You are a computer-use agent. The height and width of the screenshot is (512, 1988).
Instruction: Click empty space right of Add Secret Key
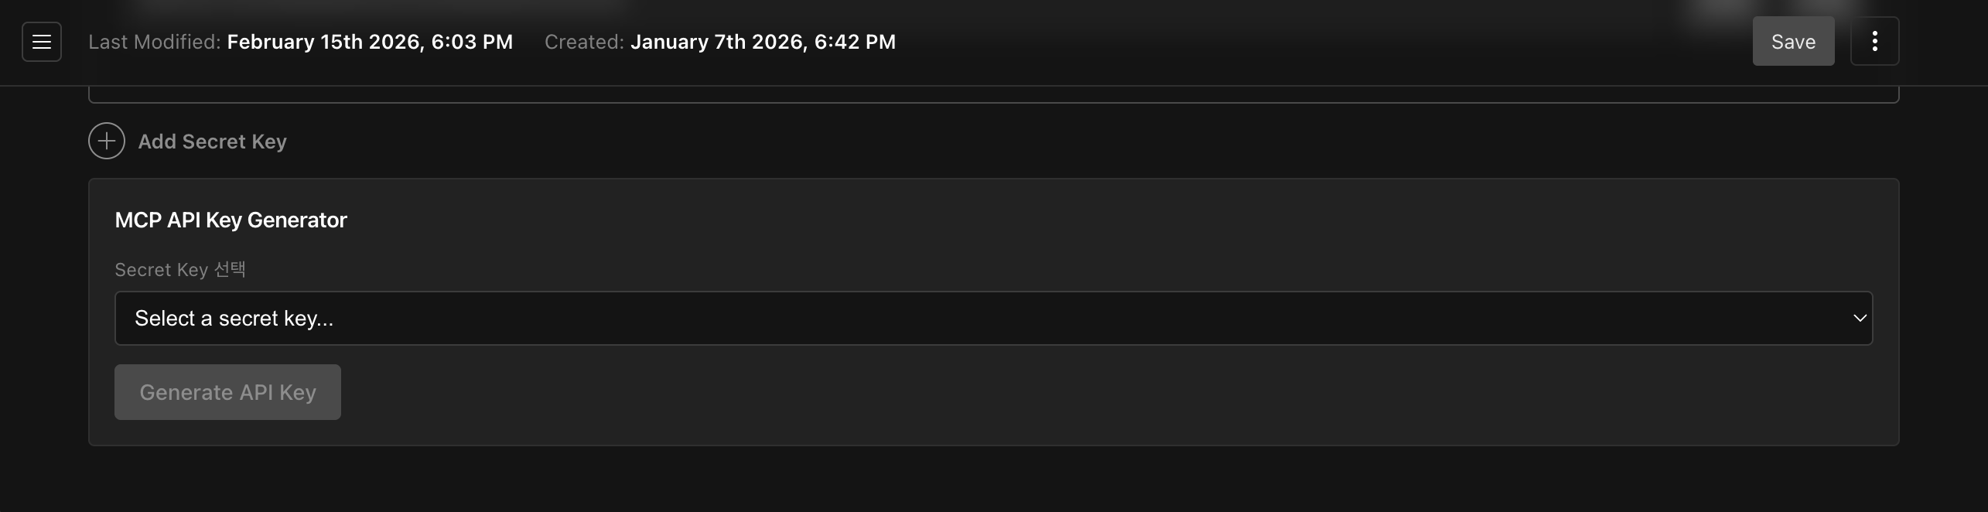pyautogui.click(x=1006, y=142)
